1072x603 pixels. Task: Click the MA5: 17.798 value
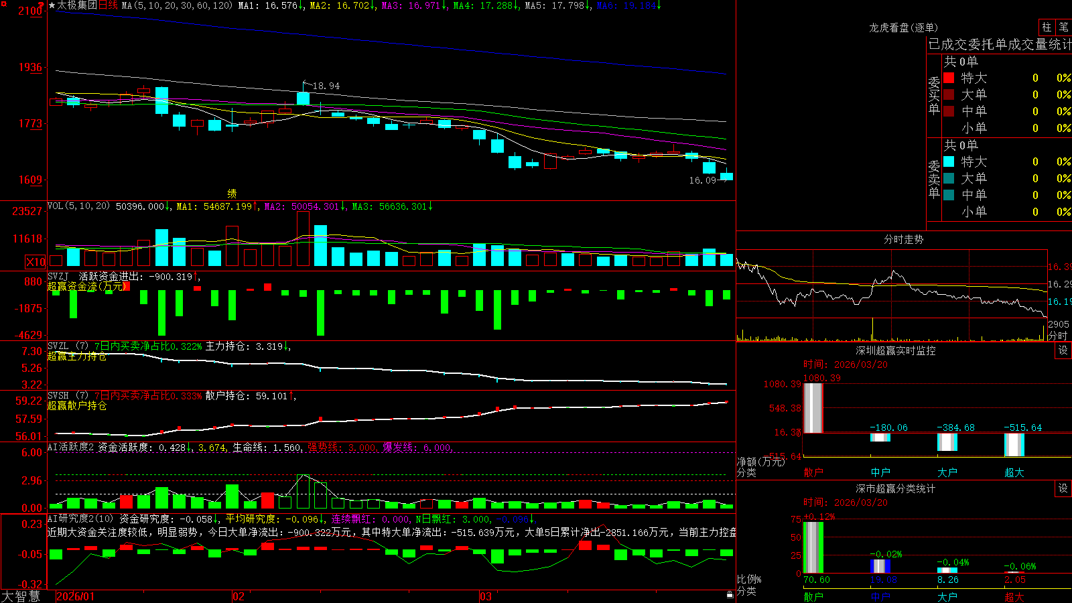(555, 5)
